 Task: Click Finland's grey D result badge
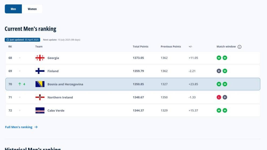(x=219, y=71)
